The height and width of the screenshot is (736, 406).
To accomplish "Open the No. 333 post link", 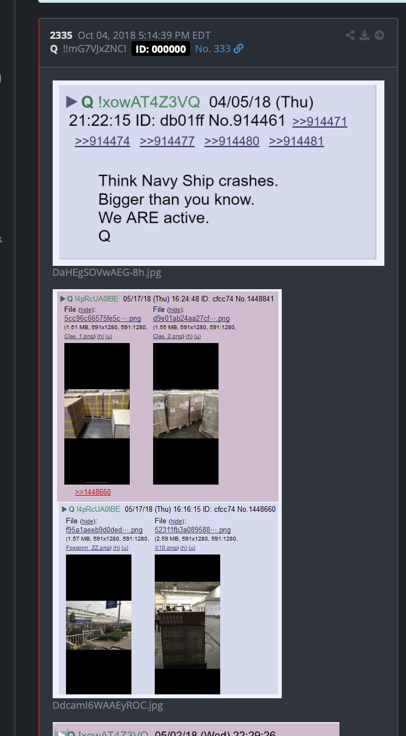I will click(x=213, y=49).
